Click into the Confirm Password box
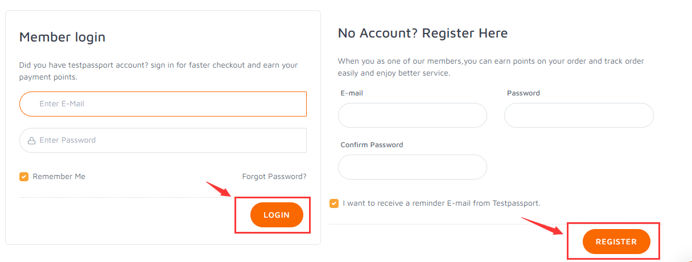Viewport: 692px width, 262px height. tap(413, 167)
